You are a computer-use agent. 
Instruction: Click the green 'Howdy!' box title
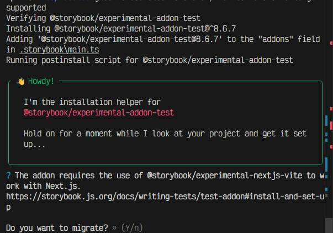coord(41,81)
